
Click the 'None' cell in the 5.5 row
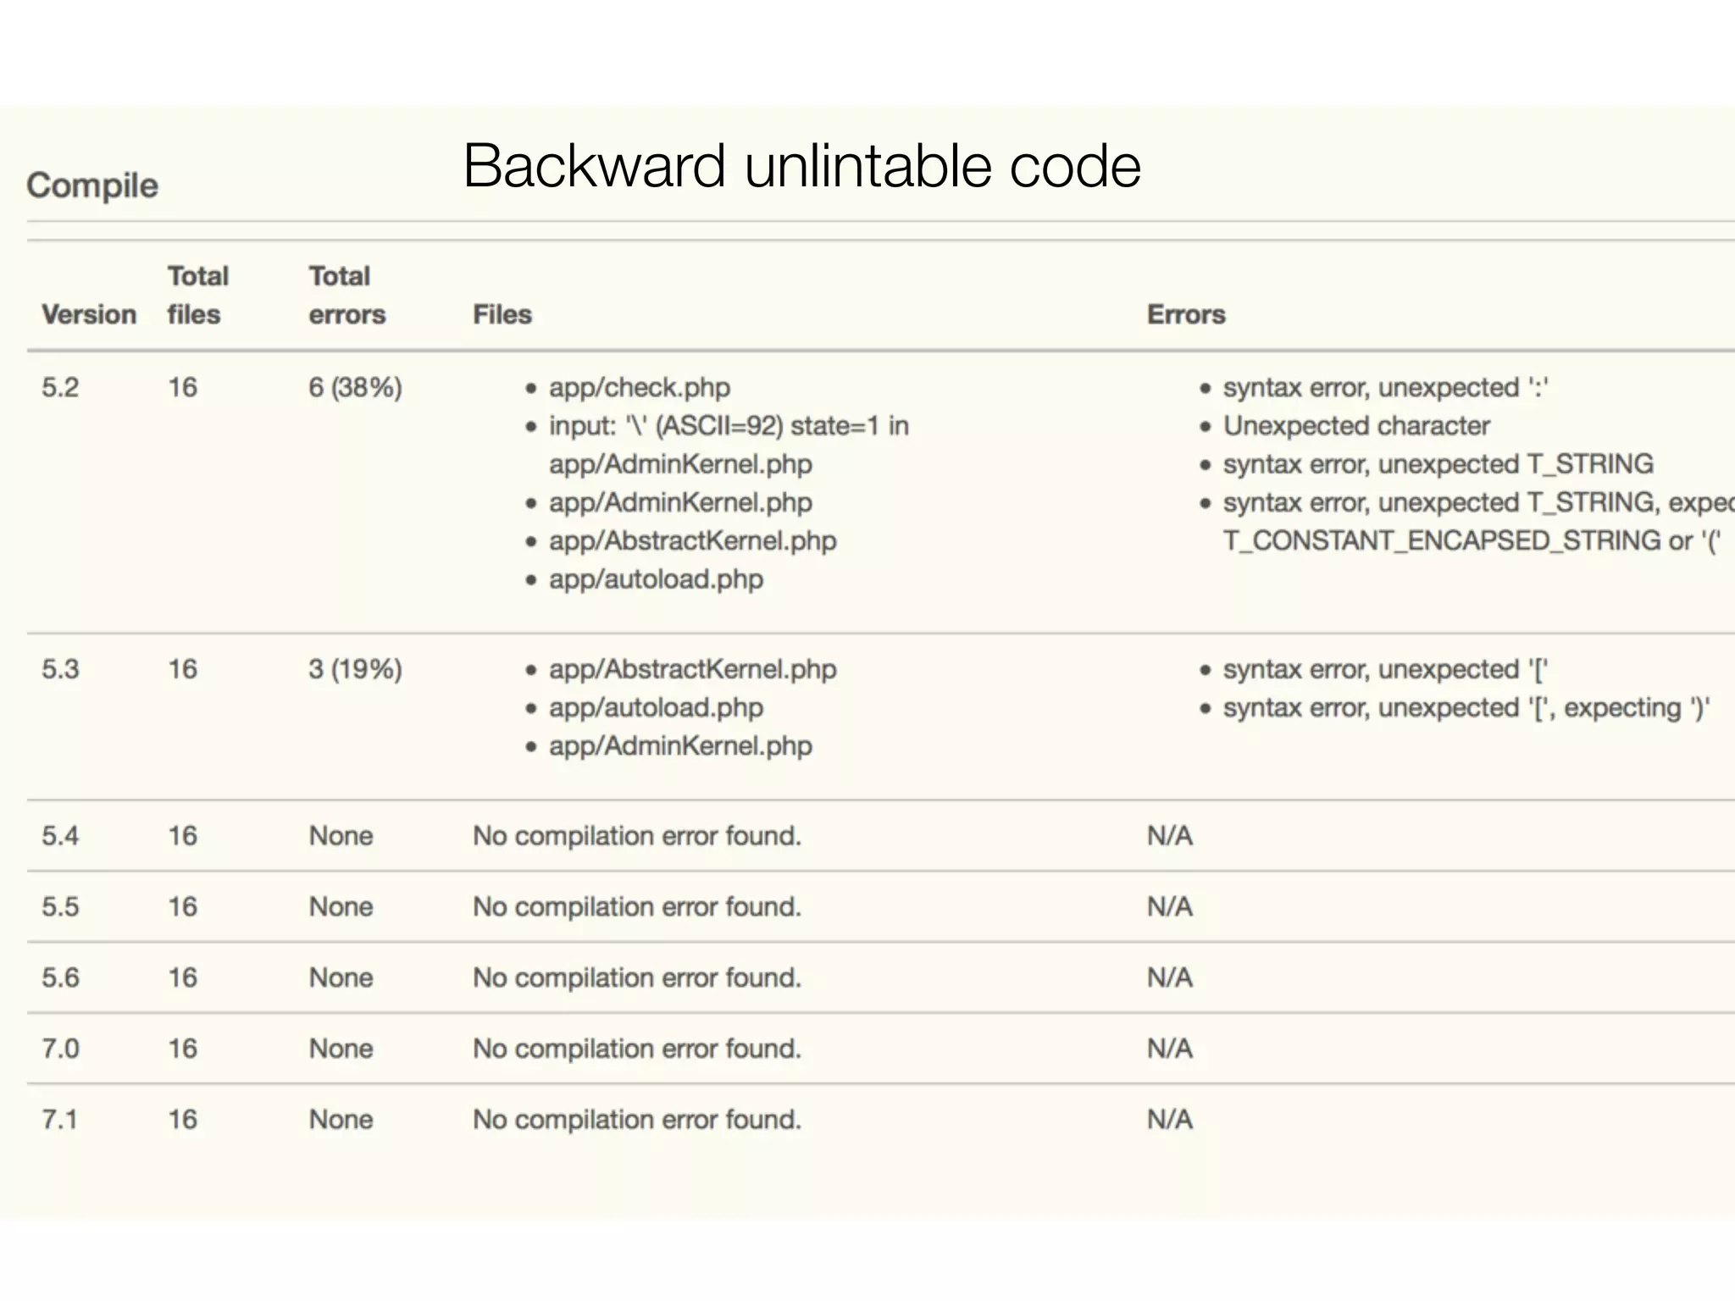tap(341, 907)
